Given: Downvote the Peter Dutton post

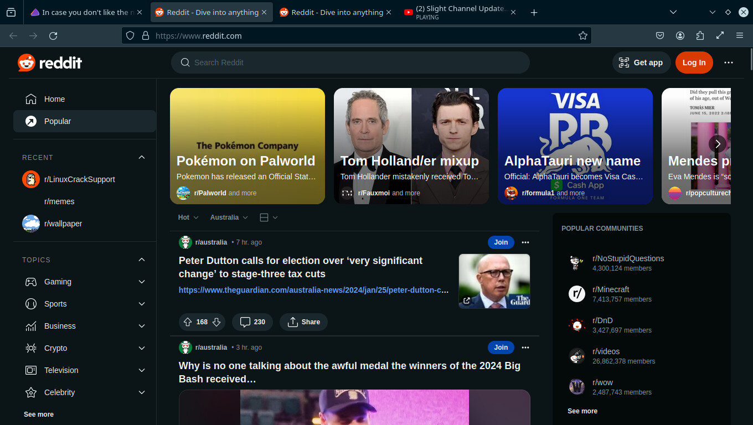Looking at the screenshot, I should [x=216, y=322].
